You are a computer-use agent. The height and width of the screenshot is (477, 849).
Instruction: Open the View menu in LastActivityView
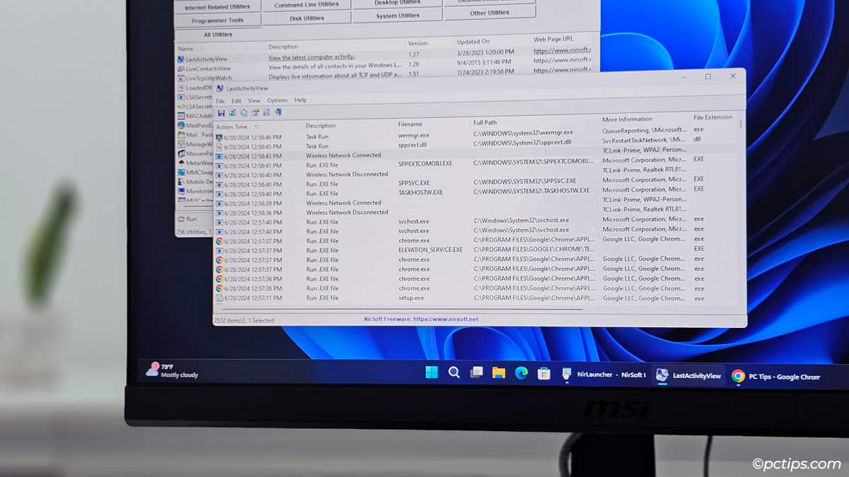coord(253,100)
